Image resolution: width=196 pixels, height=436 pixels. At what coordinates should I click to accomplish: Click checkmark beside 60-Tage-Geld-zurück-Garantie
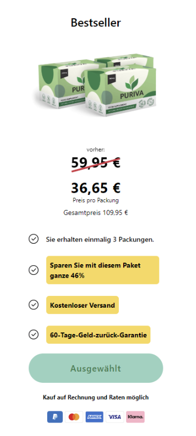(34, 335)
